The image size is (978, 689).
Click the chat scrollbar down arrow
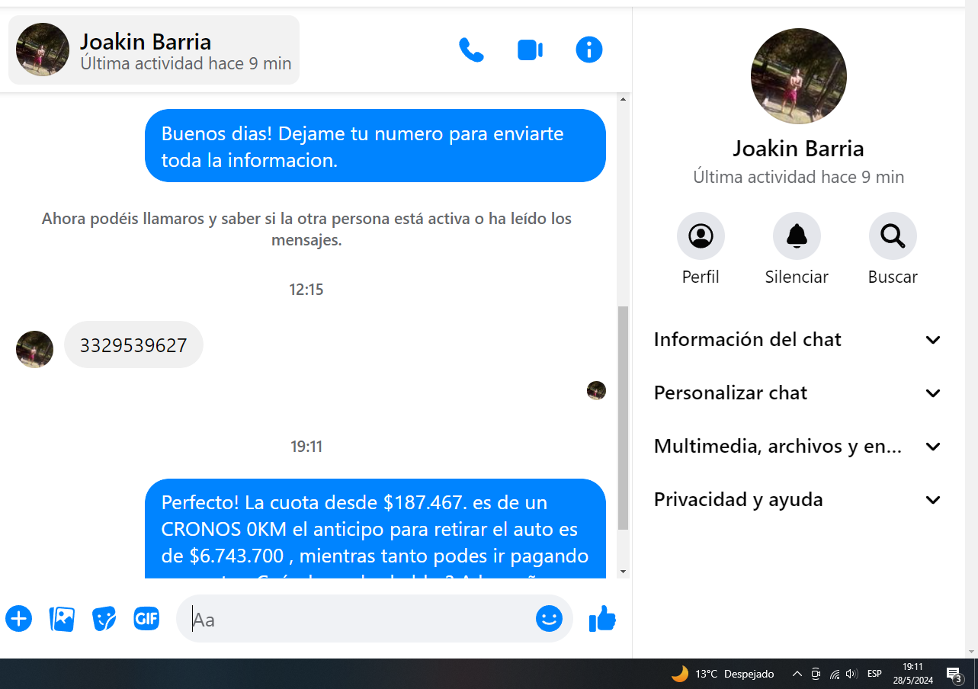pos(623,572)
